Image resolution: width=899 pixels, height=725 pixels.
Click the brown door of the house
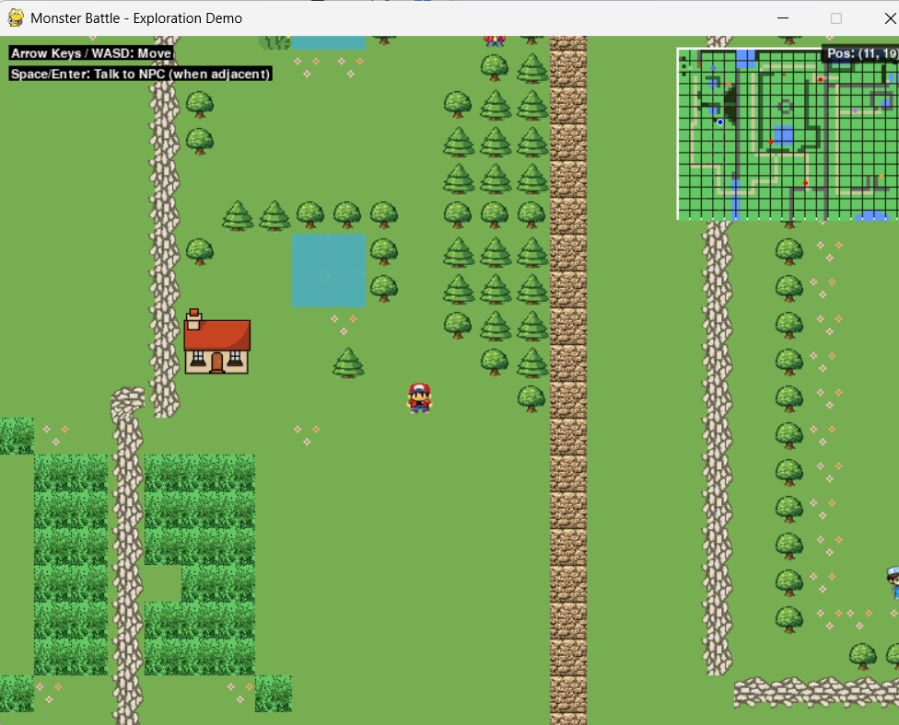pos(216,362)
